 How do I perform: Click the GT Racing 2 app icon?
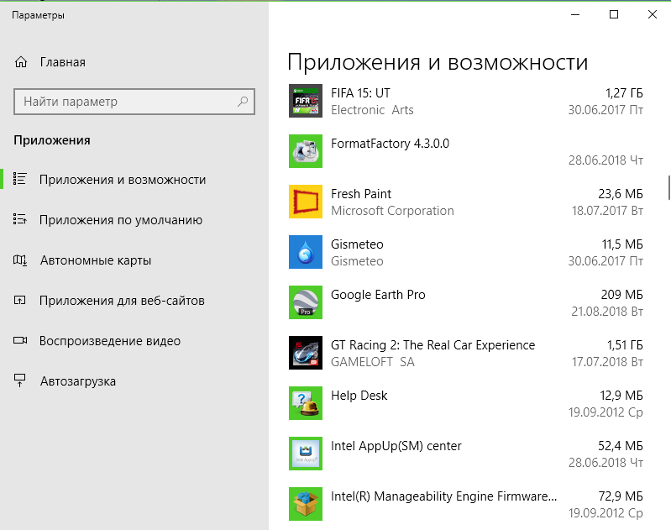tap(306, 353)
